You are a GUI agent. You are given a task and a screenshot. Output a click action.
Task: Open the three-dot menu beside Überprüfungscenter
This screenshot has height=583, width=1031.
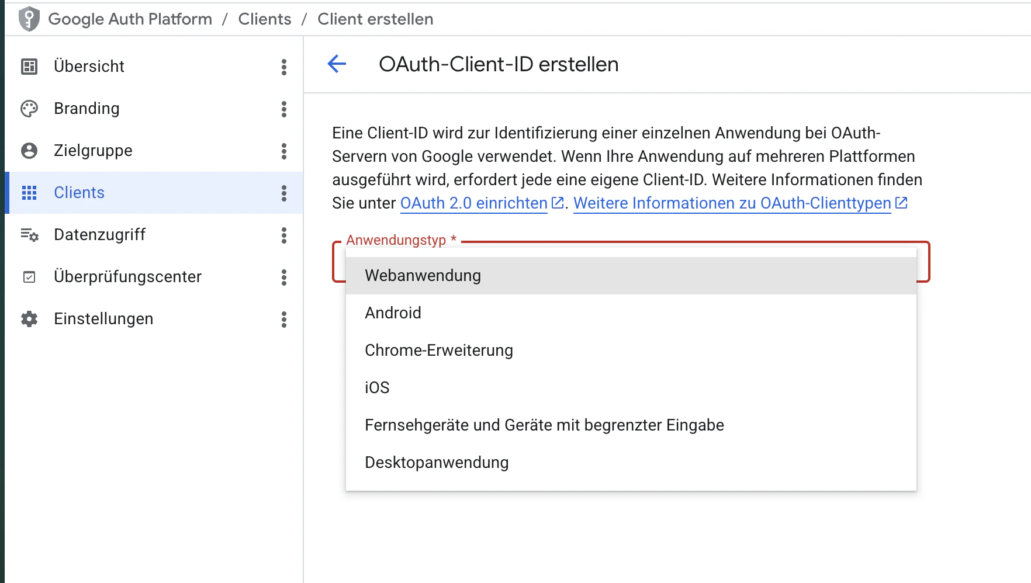click(284, 277)
